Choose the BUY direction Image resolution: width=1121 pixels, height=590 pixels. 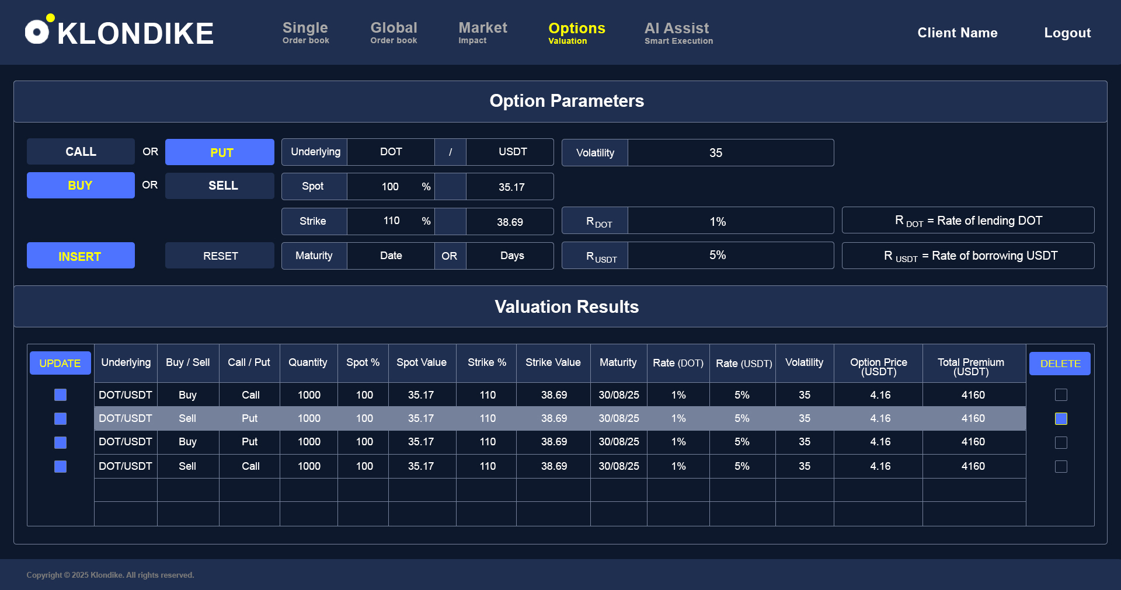(x=81, y=186)
